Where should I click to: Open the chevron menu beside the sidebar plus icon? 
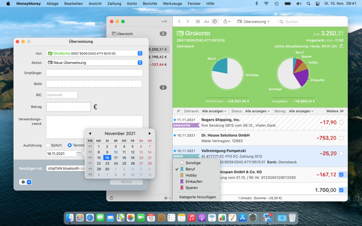pyautogui.click(x=170, y=198)
